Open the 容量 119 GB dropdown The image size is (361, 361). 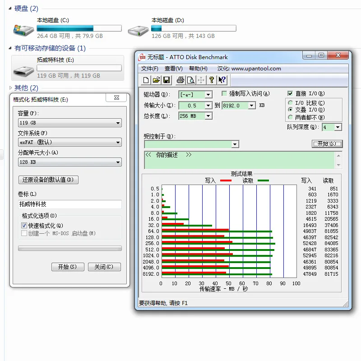(x=70, y=123)
